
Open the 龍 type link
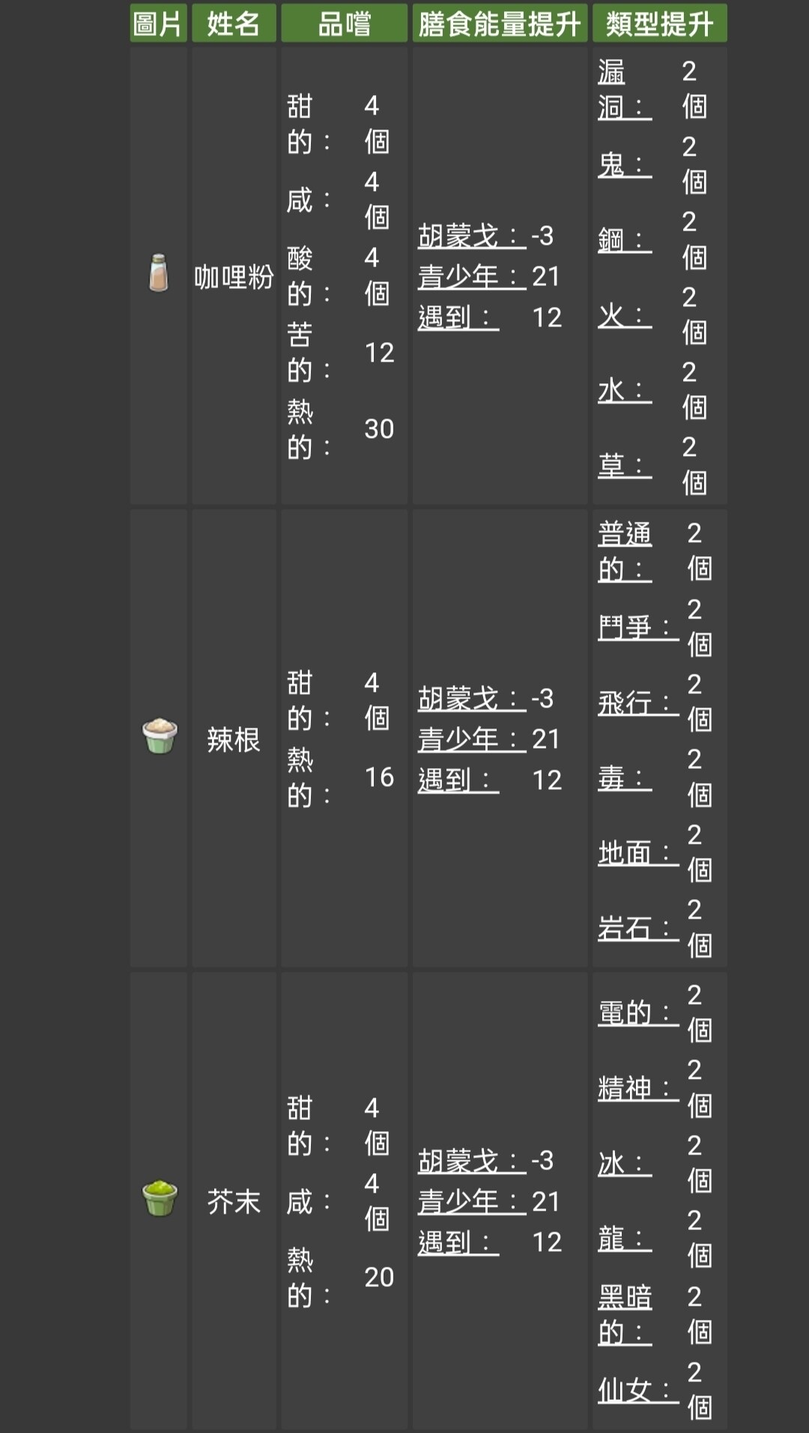(625, 1238)
